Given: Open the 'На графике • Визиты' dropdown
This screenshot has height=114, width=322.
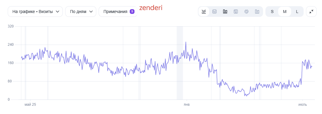Looking at the screenshot, I should [35, 12].
